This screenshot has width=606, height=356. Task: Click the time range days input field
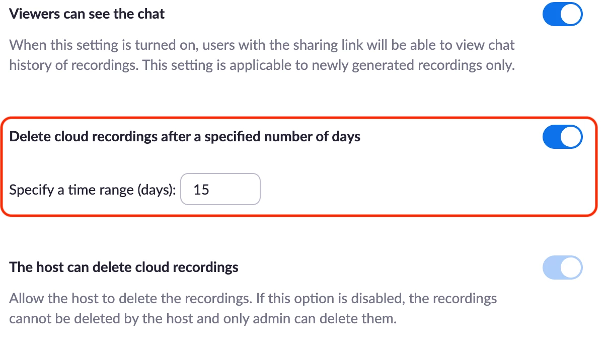(220, 190)
